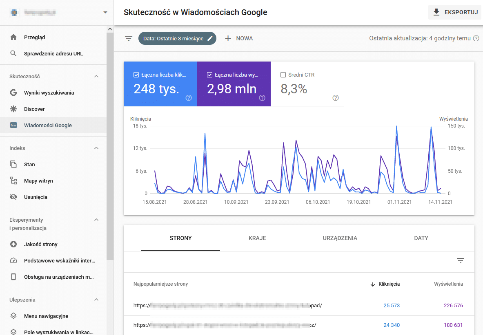Click the sort arrow beside Kliknięcia
483x335 pixels.
373,284
